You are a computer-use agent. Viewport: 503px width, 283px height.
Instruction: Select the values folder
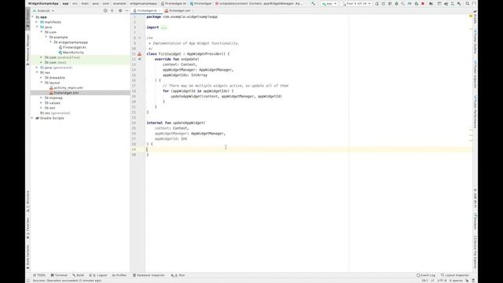pyautogui.click(x=53, y=103)
